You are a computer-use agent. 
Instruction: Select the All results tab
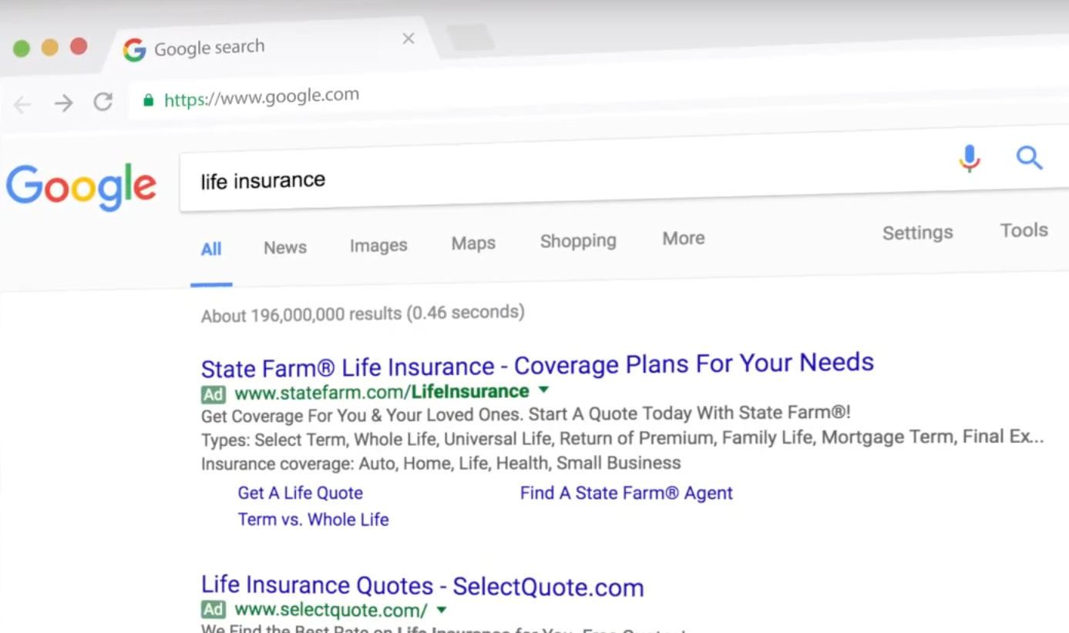click(x=211, y=250)
